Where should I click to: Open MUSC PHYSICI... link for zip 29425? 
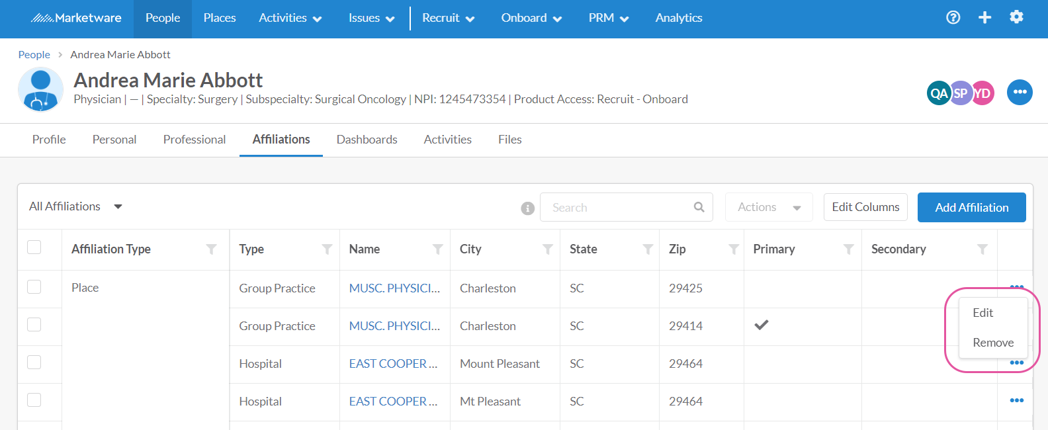(394, 288)
